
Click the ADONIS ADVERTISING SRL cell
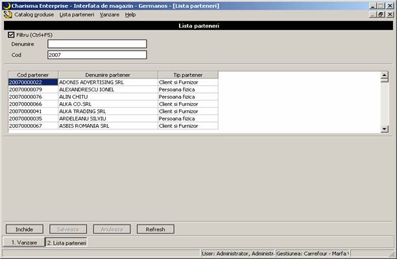pyautogui.click(x=108, y=82)
